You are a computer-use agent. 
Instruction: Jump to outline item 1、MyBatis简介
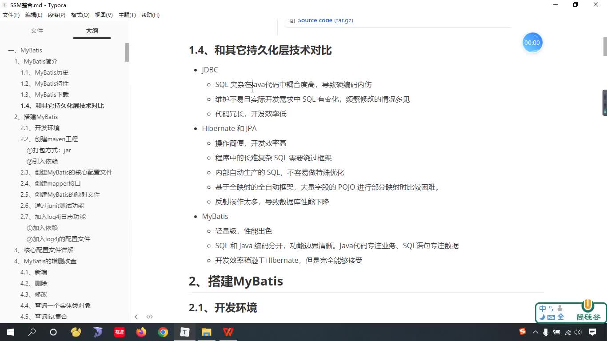pos(36,61)
